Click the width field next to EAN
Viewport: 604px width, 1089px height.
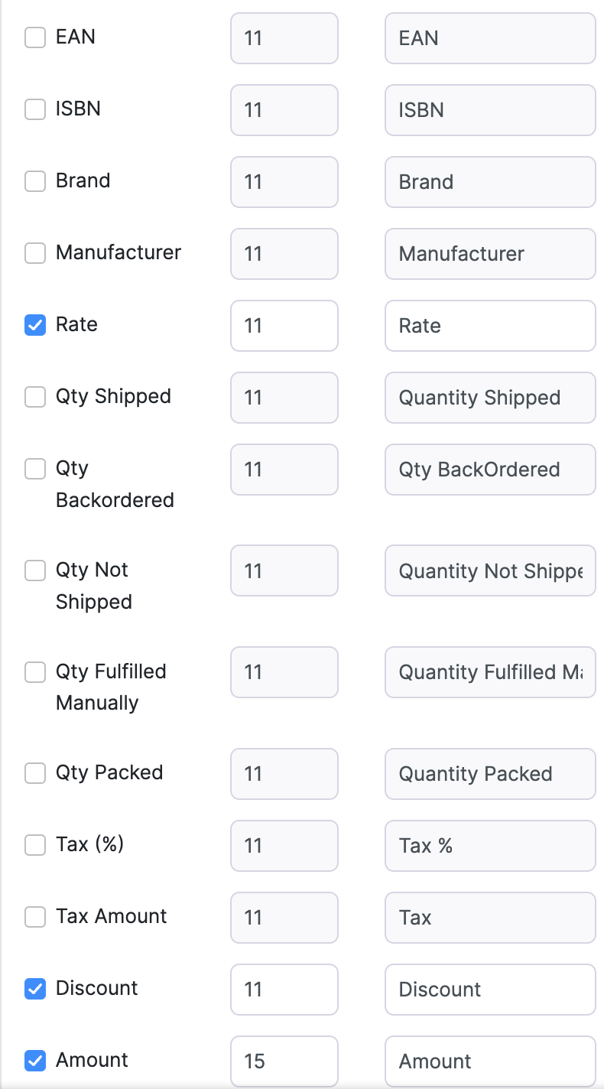(x=284, y=38)
